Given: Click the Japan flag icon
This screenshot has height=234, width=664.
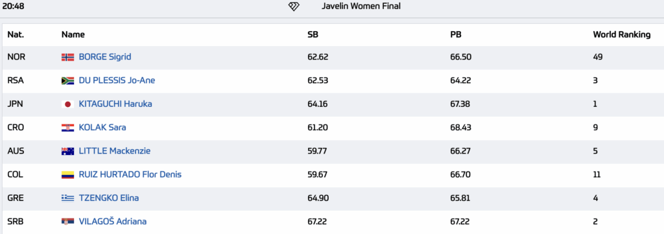Looking at the screenshot, I should point(67,104).
